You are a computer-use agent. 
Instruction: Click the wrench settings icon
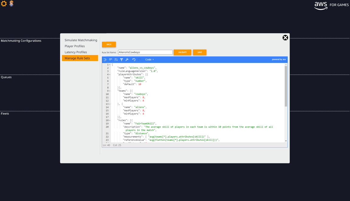pos(127,60)
